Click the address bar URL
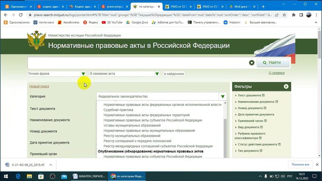 click(x=153, y=15)
